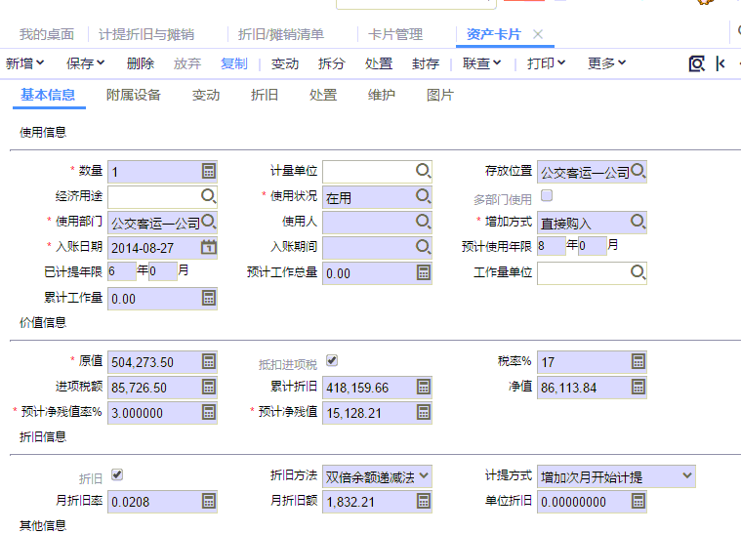Open 维护 sub-tab
Image resolution: width=741 pixels, height=534 pixels.
382,95
